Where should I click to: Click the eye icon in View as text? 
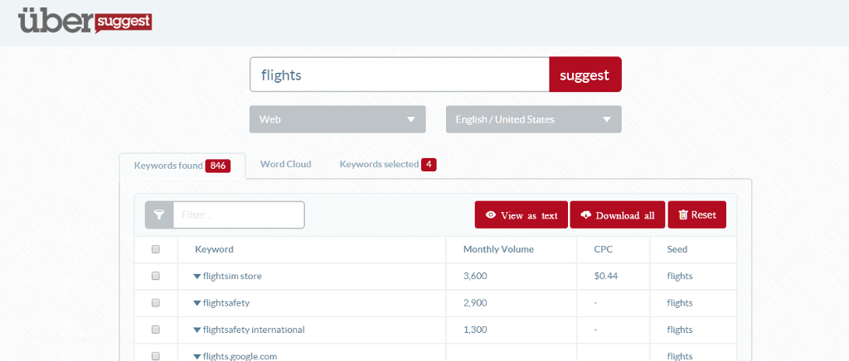(491, 215)
